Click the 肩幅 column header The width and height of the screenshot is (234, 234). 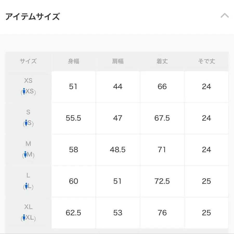pos(118,61)
